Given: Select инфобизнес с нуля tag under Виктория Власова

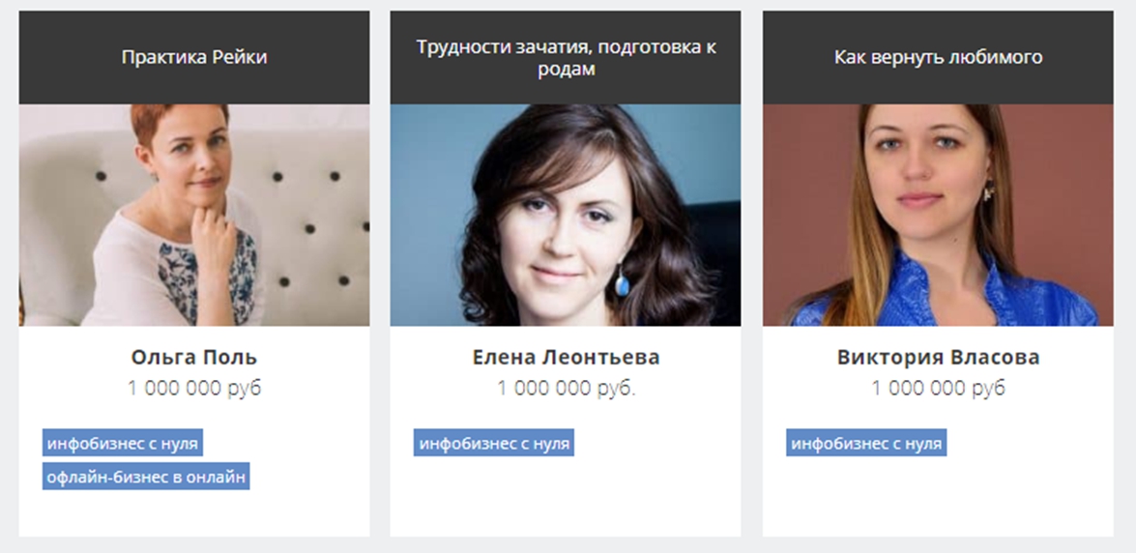Looking at the screenshot, I should pos(866,443).
